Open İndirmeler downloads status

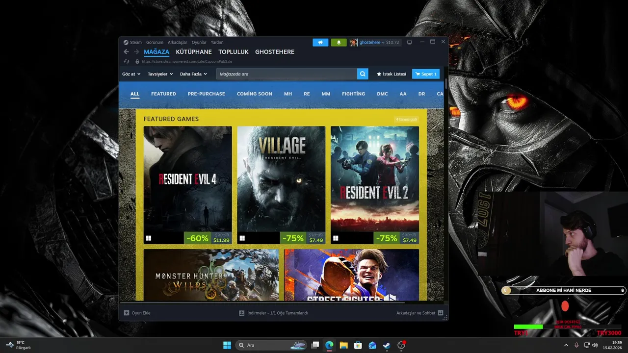pos(273,313)
